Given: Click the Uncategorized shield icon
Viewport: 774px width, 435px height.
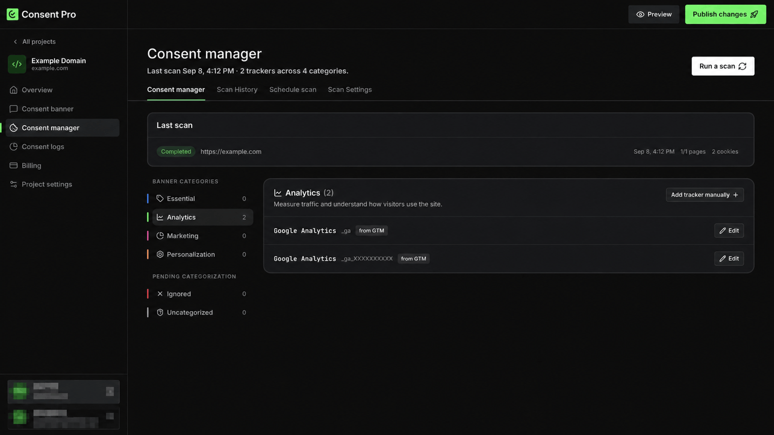Looking at the screenshot, I should click(160, 312).
